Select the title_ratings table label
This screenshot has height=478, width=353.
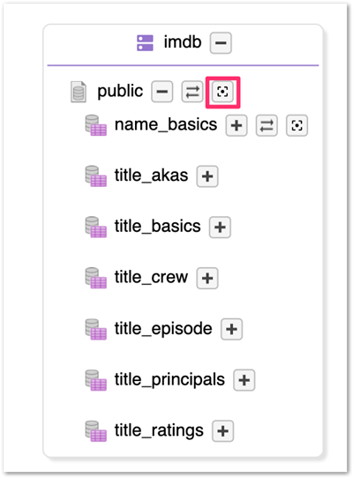pyautogui.click(x=159, y=430)
